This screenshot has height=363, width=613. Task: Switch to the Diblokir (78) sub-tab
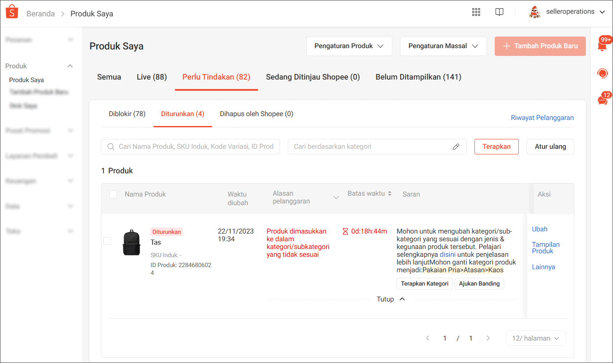point(127,114)
